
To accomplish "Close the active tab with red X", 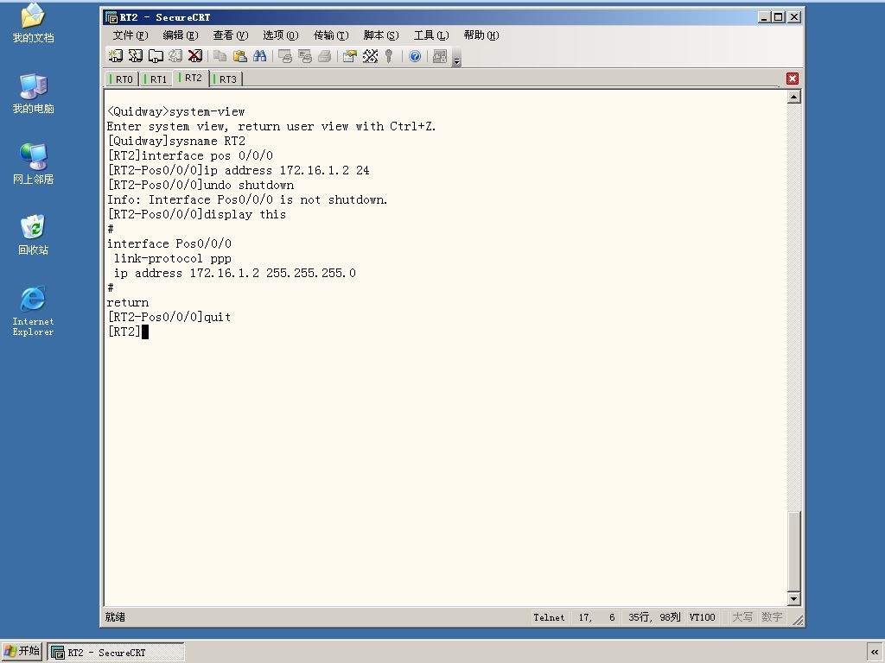I will click(x=793, y=79).
